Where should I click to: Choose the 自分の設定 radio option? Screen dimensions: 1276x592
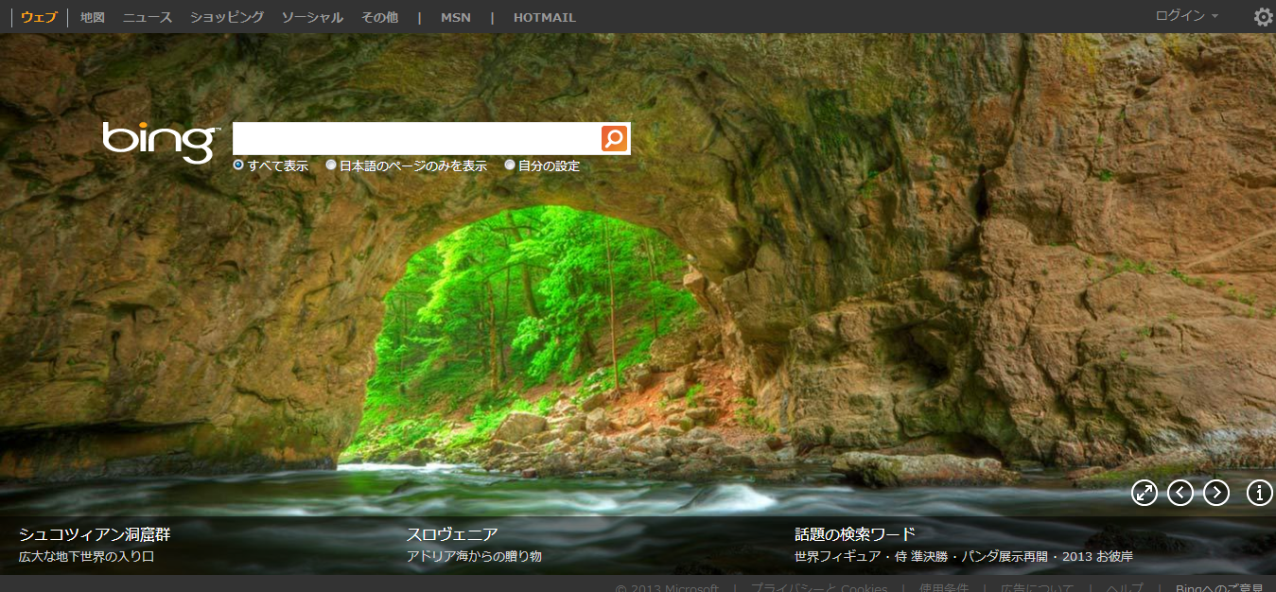[510, 165]
